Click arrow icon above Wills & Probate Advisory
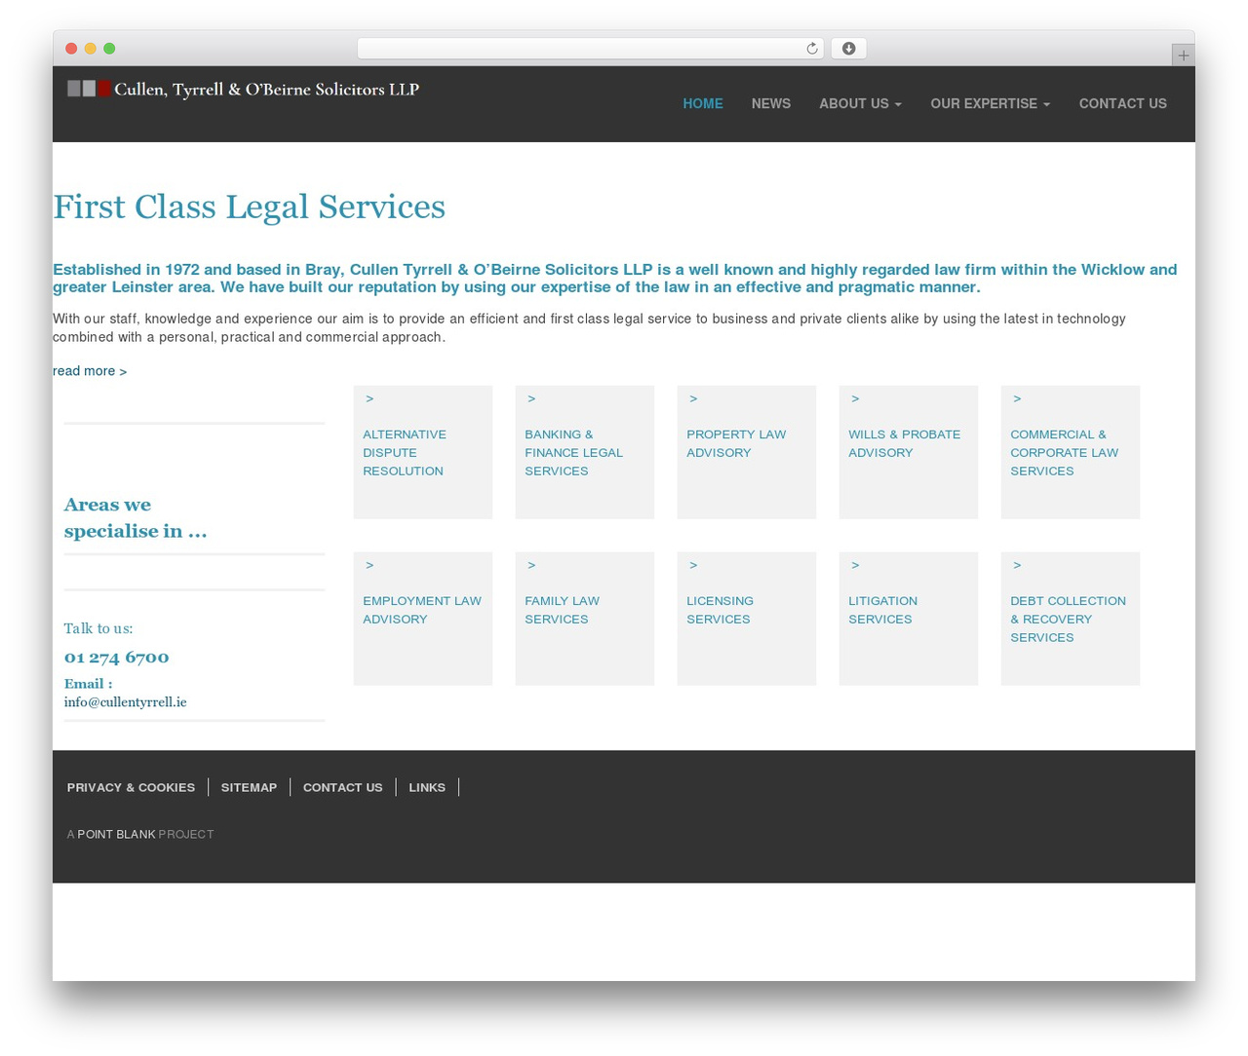 [855, 398]
